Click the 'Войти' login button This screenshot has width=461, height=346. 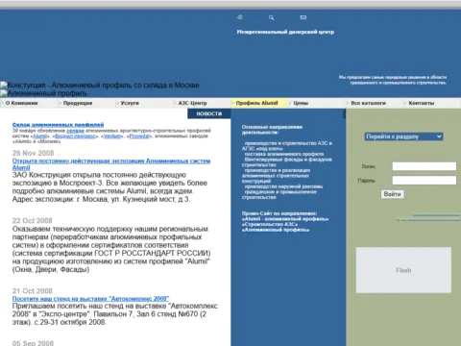pyautogui.click(x=392, y=194)
